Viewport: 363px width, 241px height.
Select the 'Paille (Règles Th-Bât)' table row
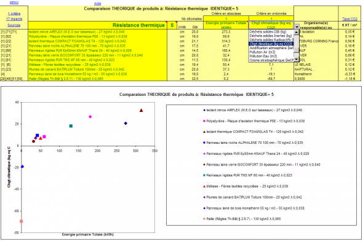click(97, 79)
